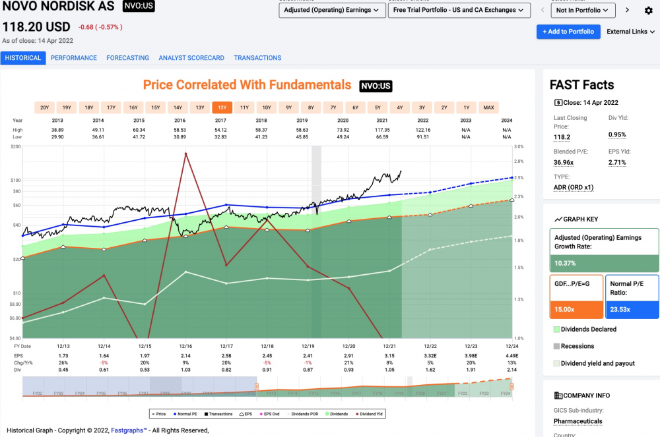This screenshot has width=660, height=437.
Task: Expand External Links menu
Action: tap(630, 32)
